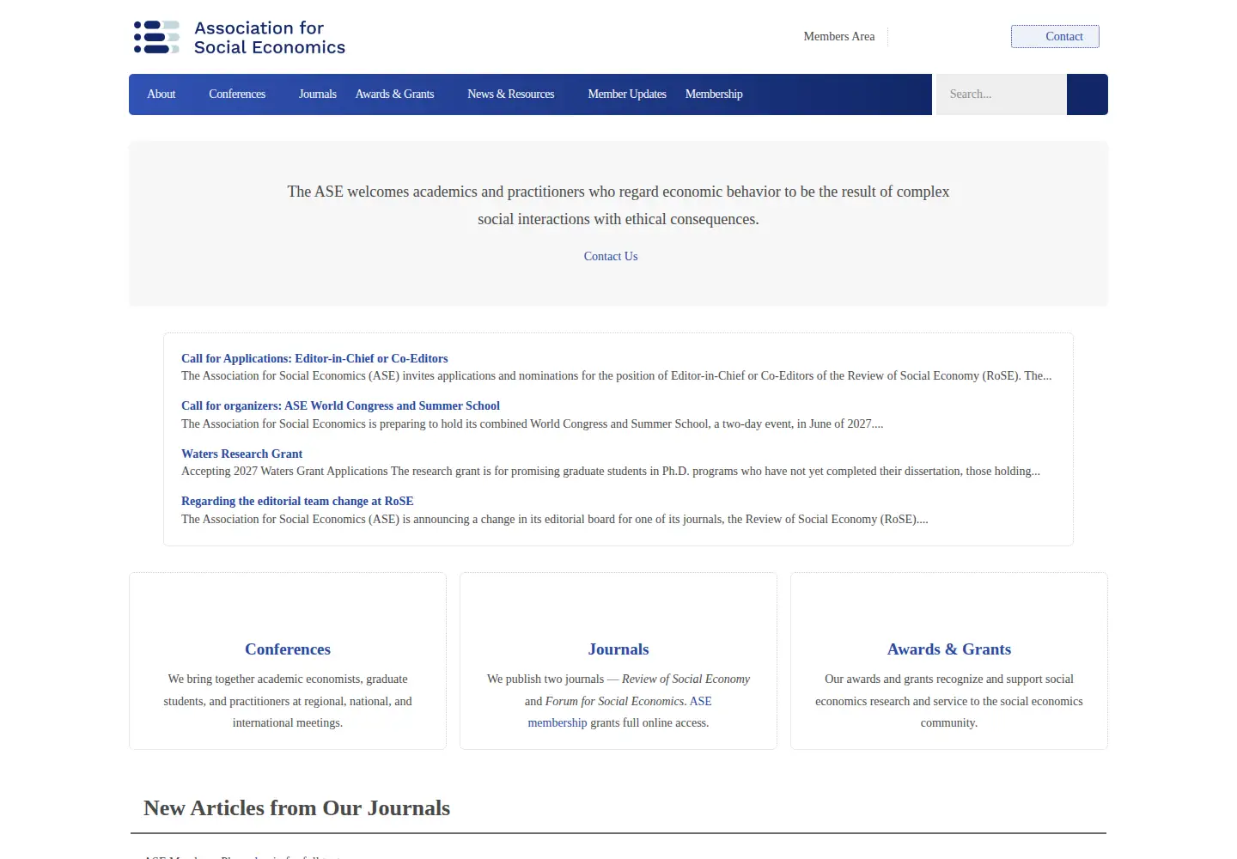Open the About menu in the navigation bar
1237x859 pixels.
[161, 94]
